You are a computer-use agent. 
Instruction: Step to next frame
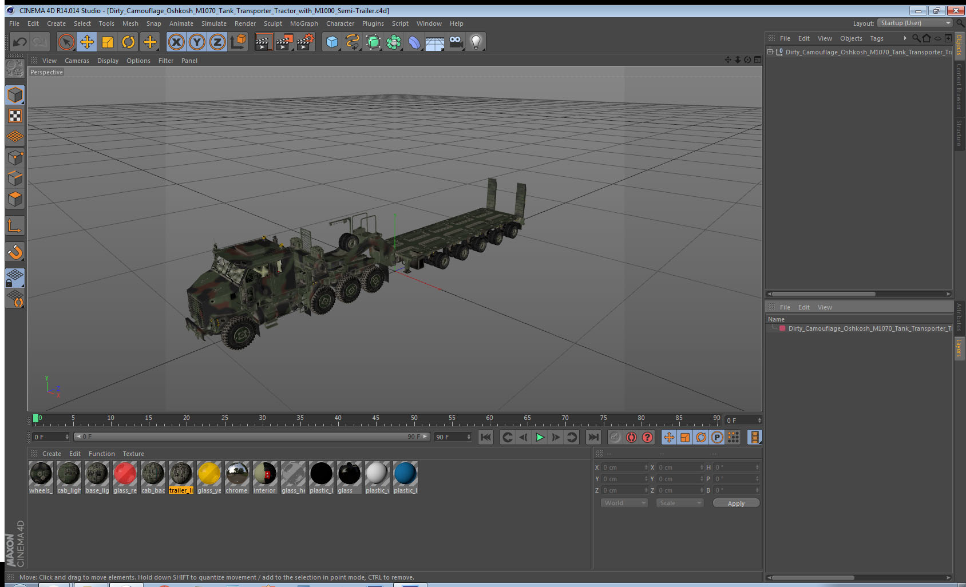[x=556, y=437]
